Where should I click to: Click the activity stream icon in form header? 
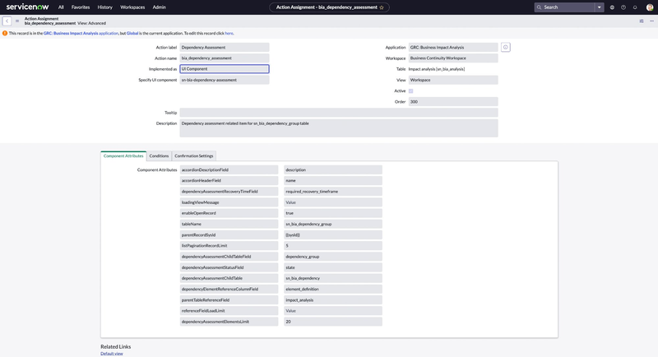pos(642,21)
